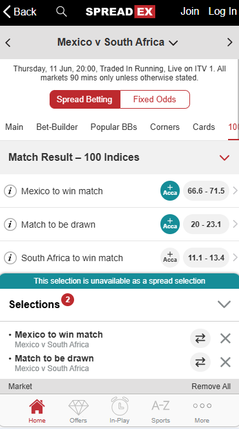Click info icon for South Africa to win

click(10, 258)
